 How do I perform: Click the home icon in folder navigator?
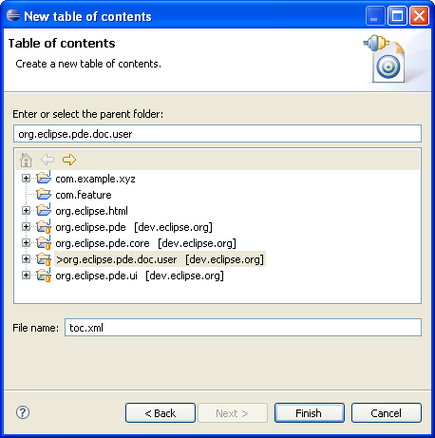click(x=26, y=160)
